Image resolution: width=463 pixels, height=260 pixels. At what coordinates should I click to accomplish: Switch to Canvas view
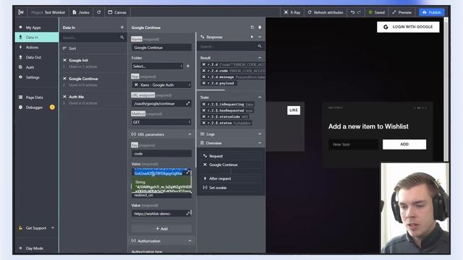(x=117, y=12)
